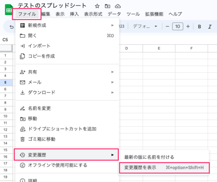The image size is (217, 182).
Task: Select the コピーを作成 menu entry
Action: click(67, 56)
